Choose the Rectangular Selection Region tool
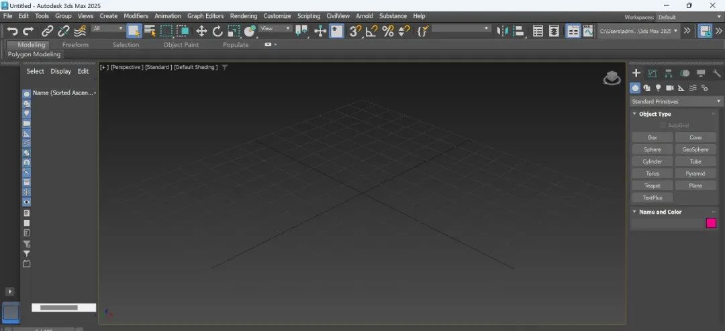 166,31
